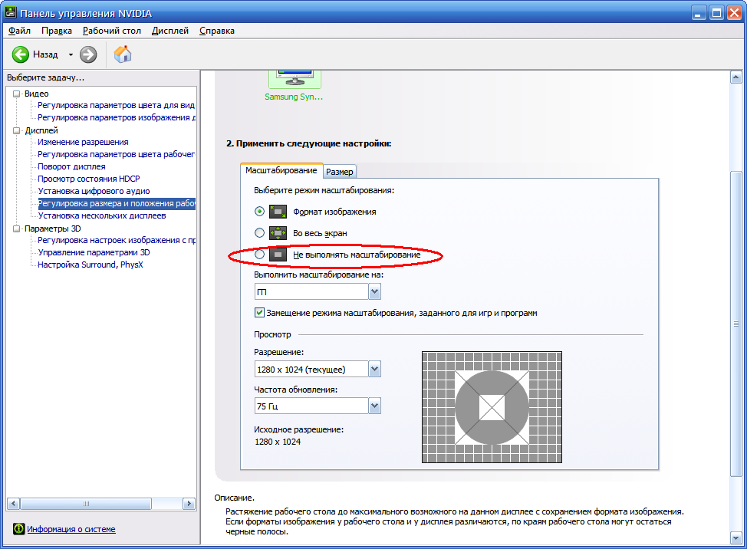Open the Информация о системе link
This screenshot has width=747, height=549.
pos(71,529)
